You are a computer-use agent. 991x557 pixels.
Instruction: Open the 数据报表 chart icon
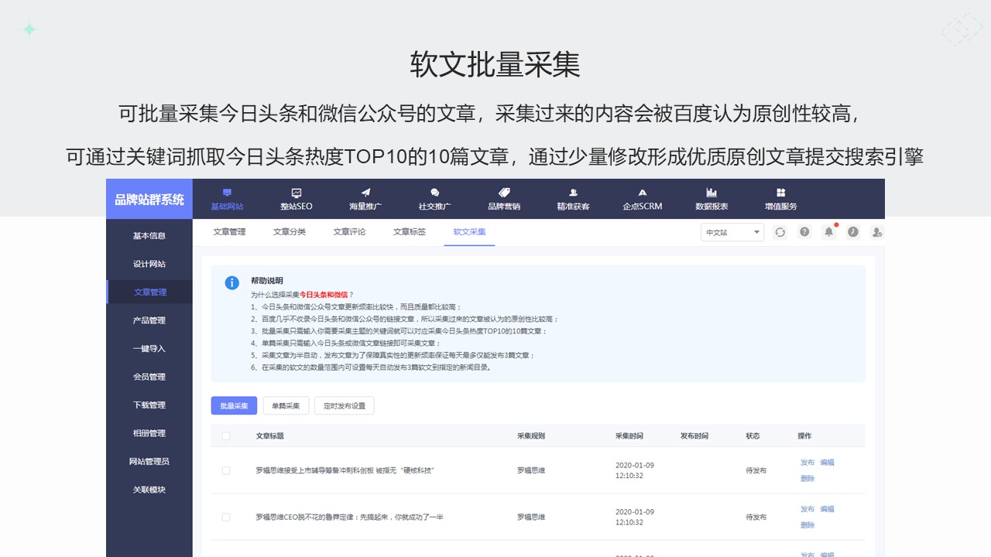pyautogui.click(x=712, y=193)
